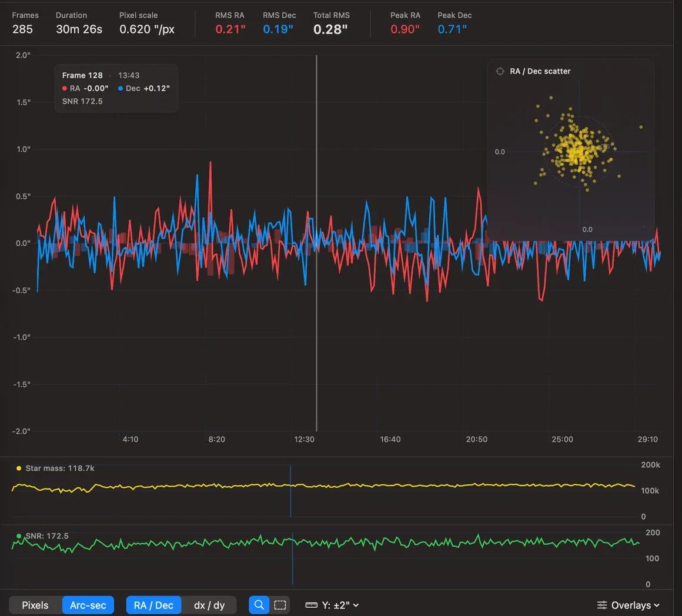Click the RA / Dec scatter title
Viewport: 682px width, 616px height.
click(540, 71)
